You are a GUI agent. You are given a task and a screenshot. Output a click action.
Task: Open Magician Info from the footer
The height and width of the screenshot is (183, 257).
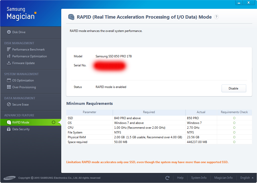(x=223, y=178)
